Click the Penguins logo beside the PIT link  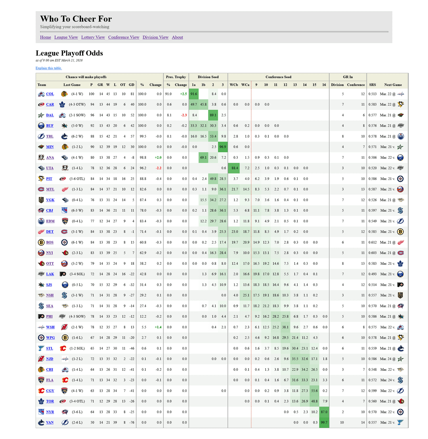(41, 179)
